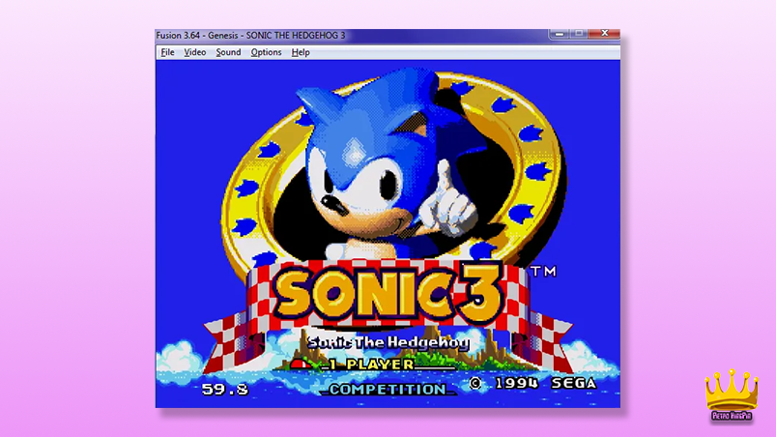Open the Sound menu
Image resolution: width=776 pixels, height=437 pixels.
pos(228,52)
